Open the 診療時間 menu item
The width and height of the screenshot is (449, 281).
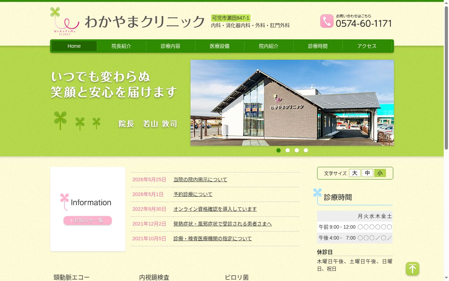(x=318, y=46)
